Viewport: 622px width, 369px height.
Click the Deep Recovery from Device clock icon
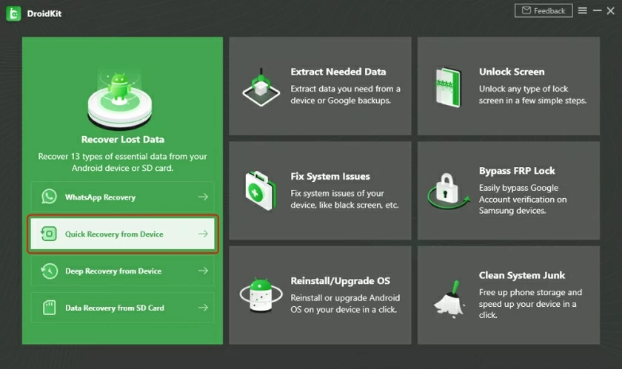tap(49, 271)
